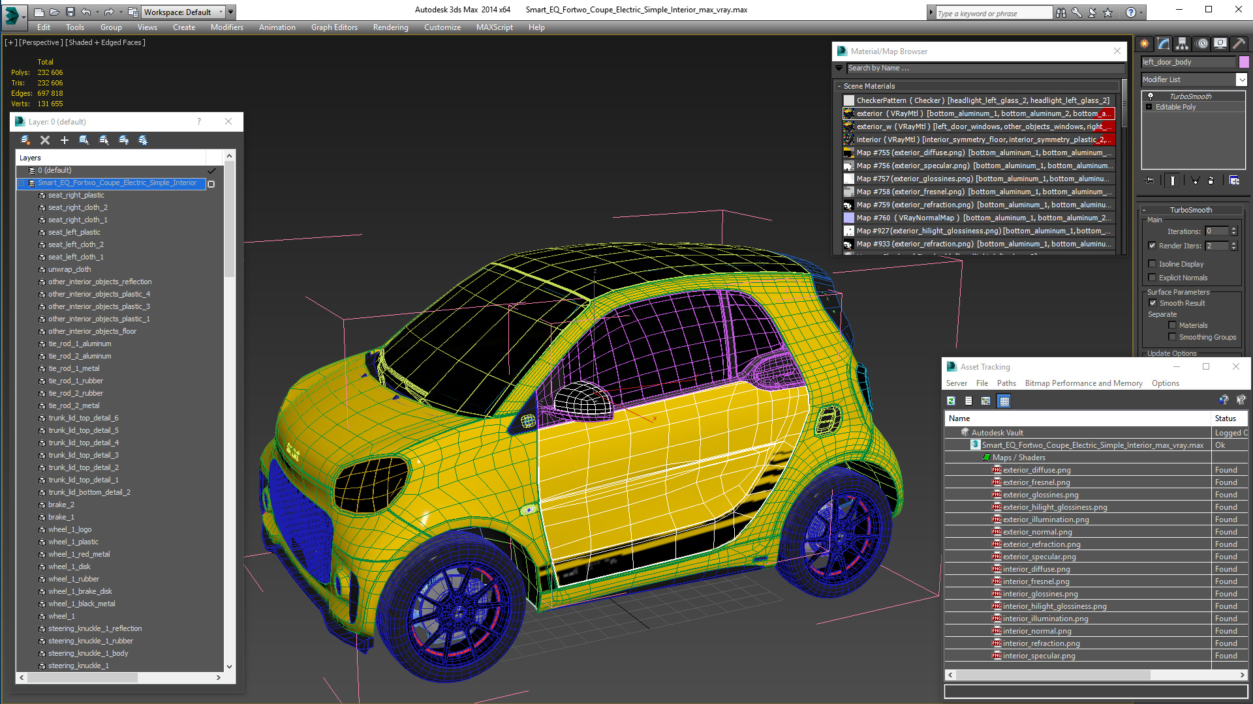The height and width of the screenshot is (704, 1253).
Task: Open the Modifier List dropdown
Action: [x=1241, y=80]
